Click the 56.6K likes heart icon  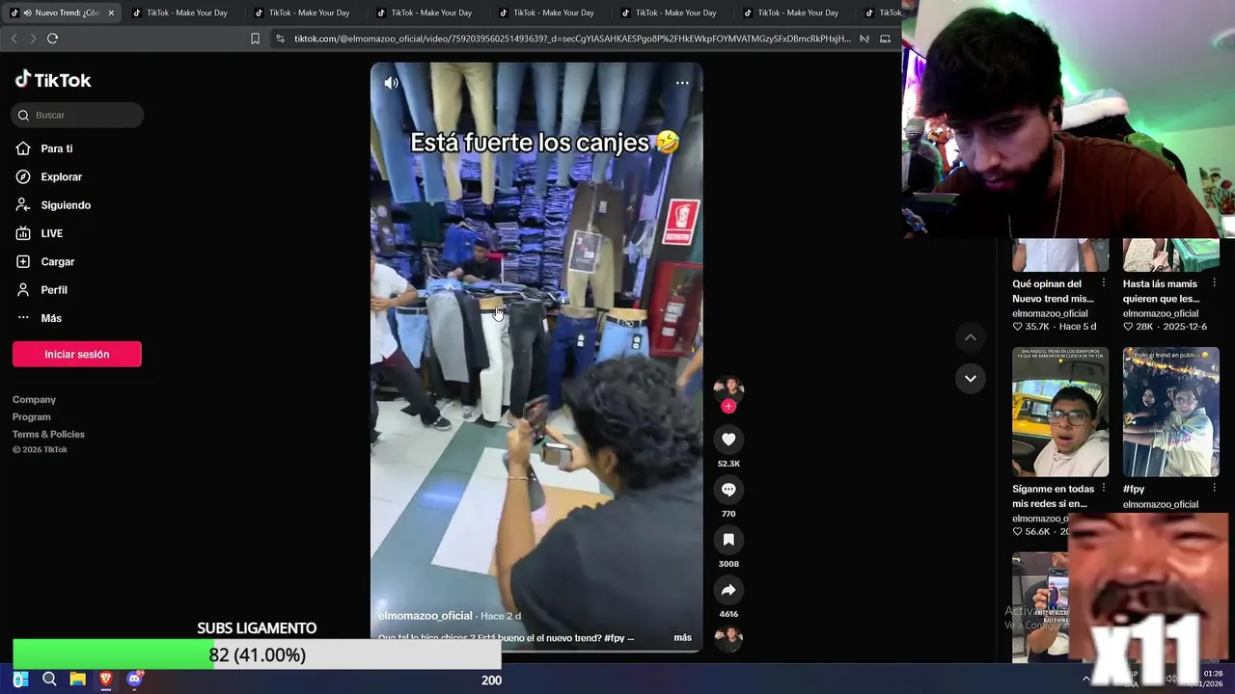[1017, 532]
